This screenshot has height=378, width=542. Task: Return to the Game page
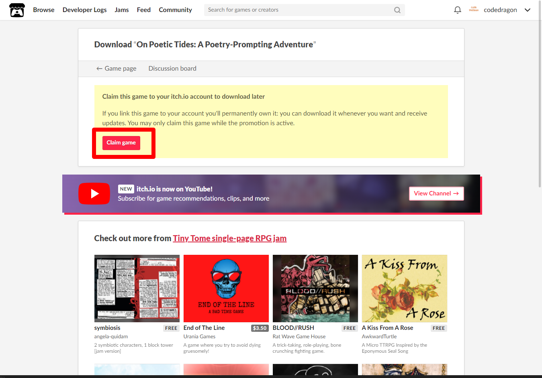[x=117, y=69]
